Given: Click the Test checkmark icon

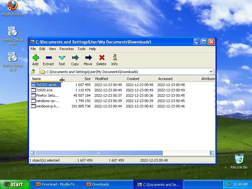Looking at the screenshot, I should (62, 58).
